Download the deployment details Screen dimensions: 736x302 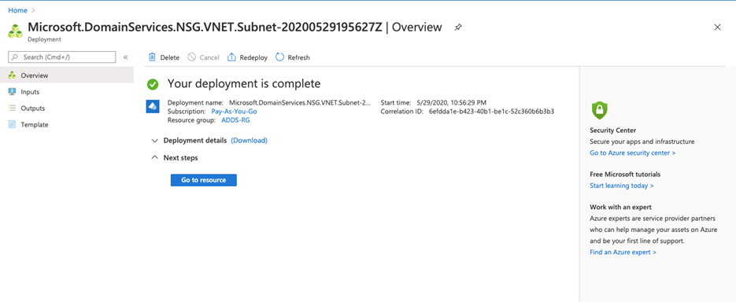(250, 140)
